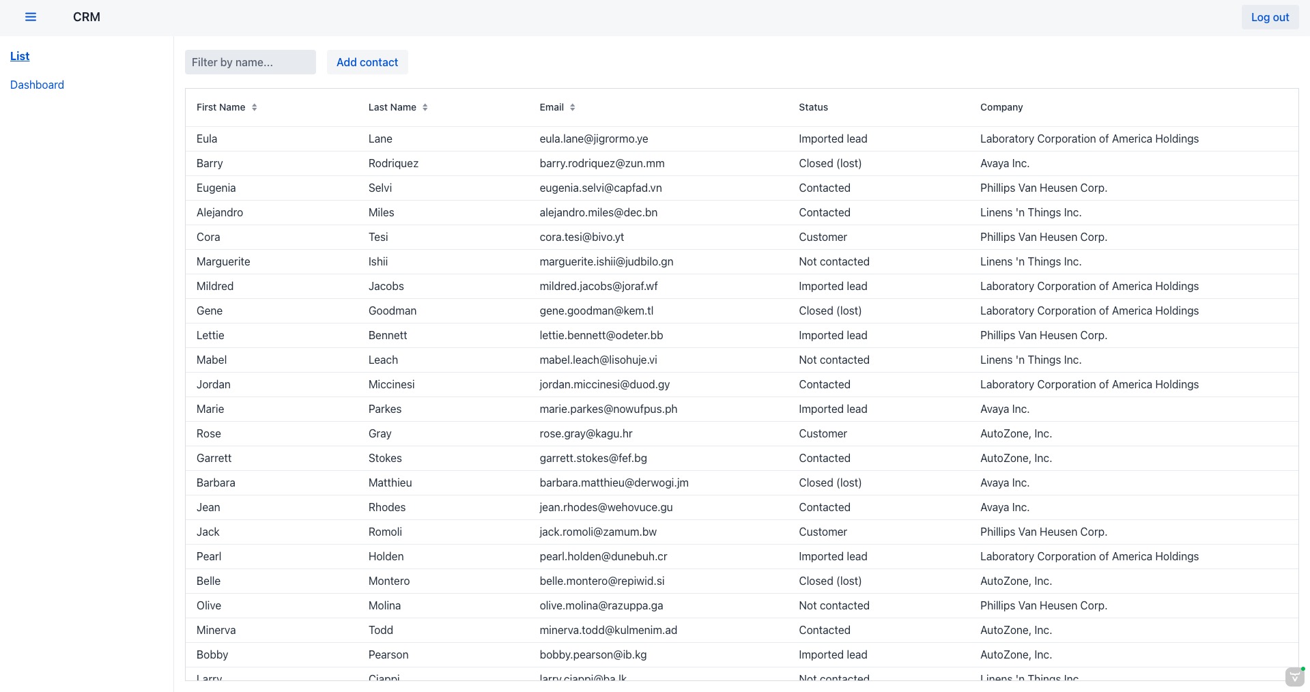Click last name Montero
The width and height of the screenshot is (1310, 692).
coord(389,581)
